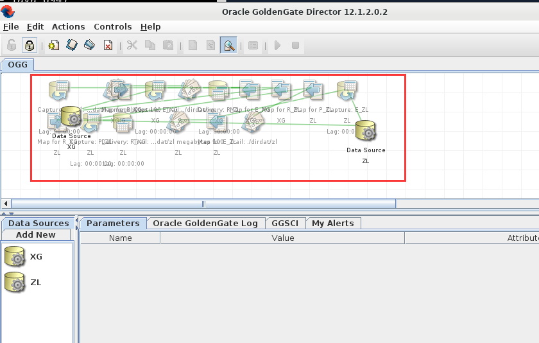Click the diagram horizontal scrollbar thumb
Viewport: 539px width, 343px height.
(x=203, y=204)
